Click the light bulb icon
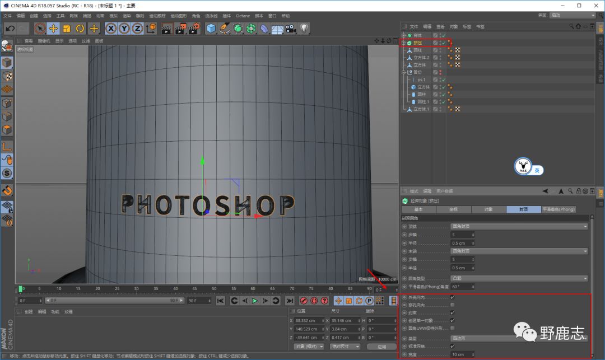 [304, 28]
